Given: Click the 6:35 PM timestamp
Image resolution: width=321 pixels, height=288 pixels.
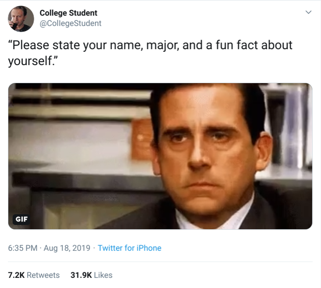Looking at the screenshot, I should coord(23,248).
